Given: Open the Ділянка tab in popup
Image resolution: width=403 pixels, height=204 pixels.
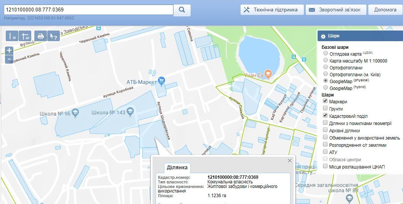Looking at the screenshot, I should click(x=177, y=167).
